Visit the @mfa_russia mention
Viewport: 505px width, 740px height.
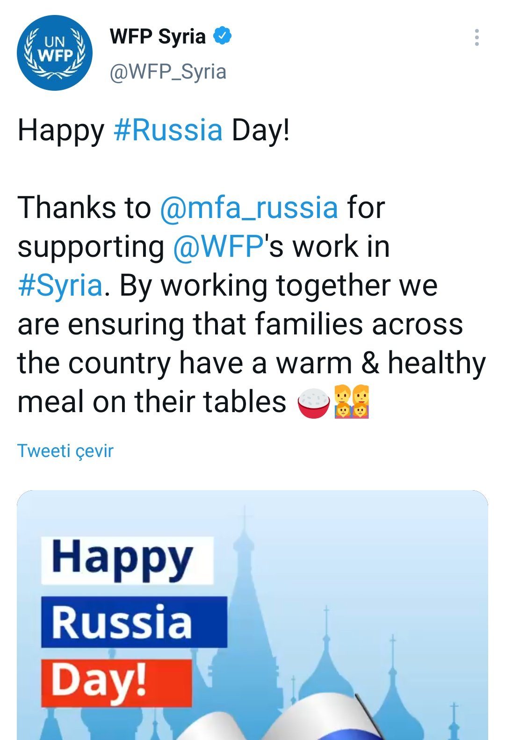(249, 207)
